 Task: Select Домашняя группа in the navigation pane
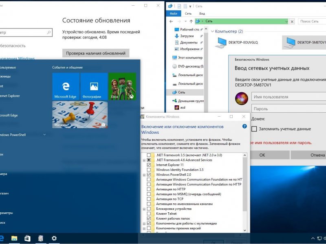(x=188, y=101)
